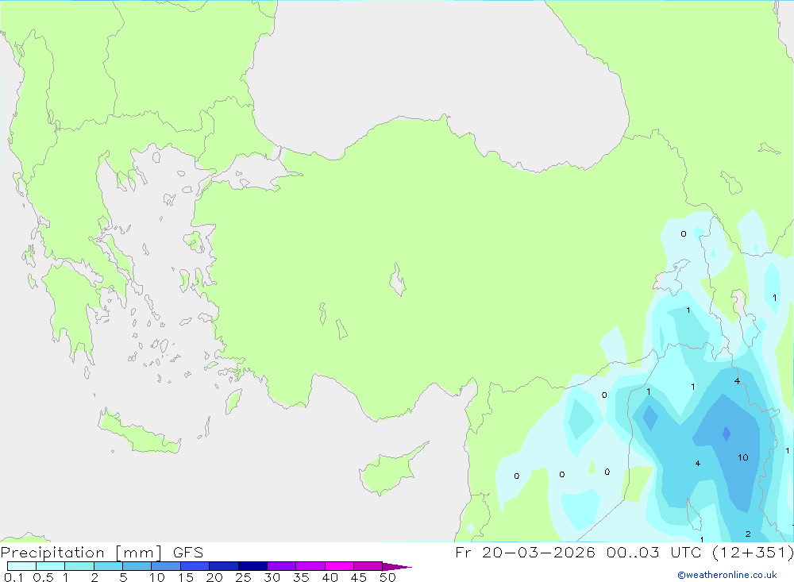
Task: Click the '30' legend scale label
Action: [272, 577]
